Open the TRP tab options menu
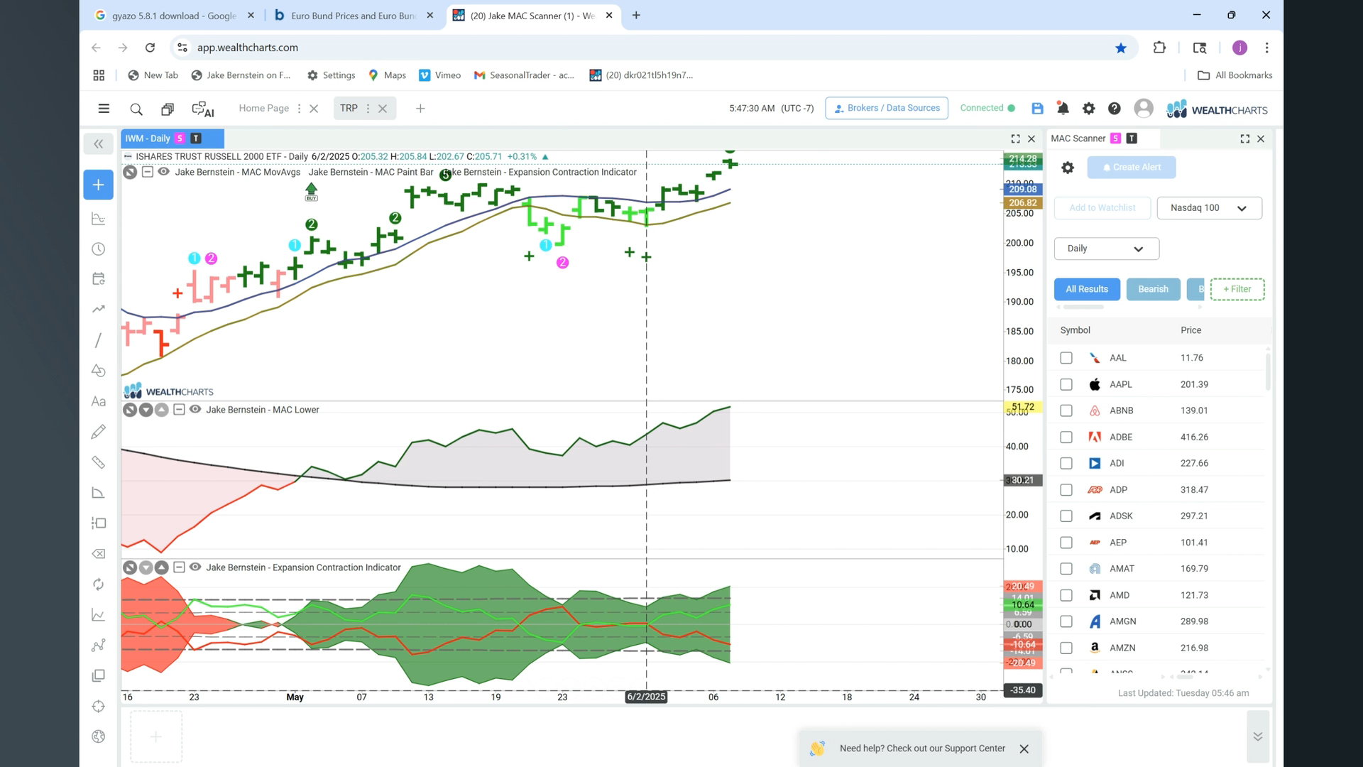The image size is (1363, 767). click(368, 109)
